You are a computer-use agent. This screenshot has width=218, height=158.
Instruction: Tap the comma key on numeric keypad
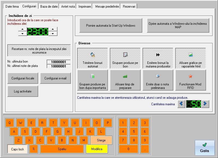(145, 149)
